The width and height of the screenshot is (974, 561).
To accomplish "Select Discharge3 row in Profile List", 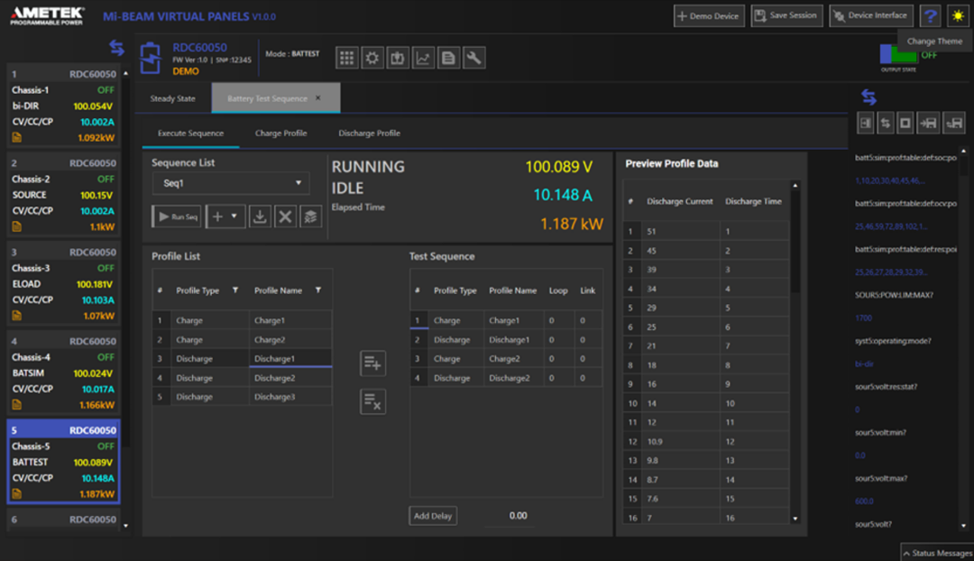I will tap(243, 396).
